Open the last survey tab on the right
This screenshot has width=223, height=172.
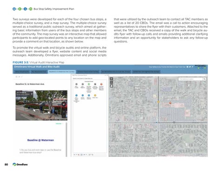(x=146, y=72)
